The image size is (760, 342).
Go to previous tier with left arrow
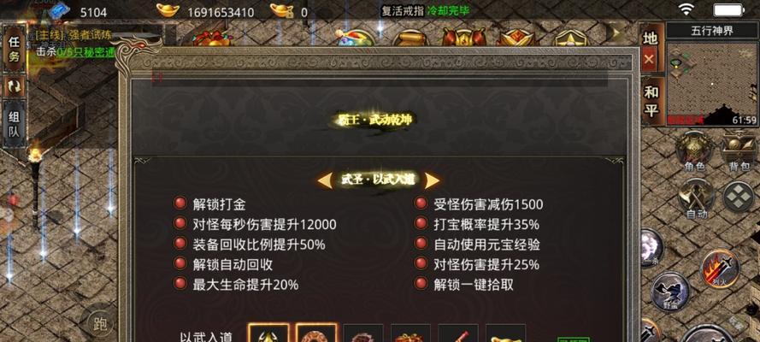point(325,180)
